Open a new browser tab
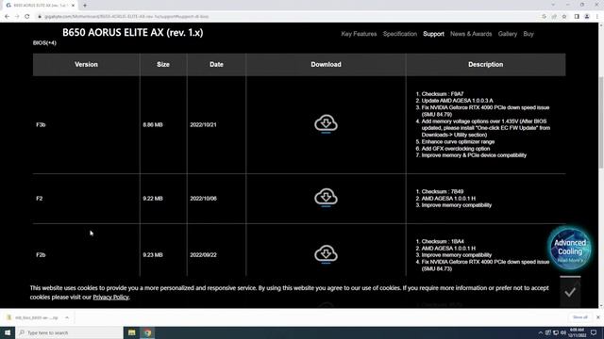 85,6
